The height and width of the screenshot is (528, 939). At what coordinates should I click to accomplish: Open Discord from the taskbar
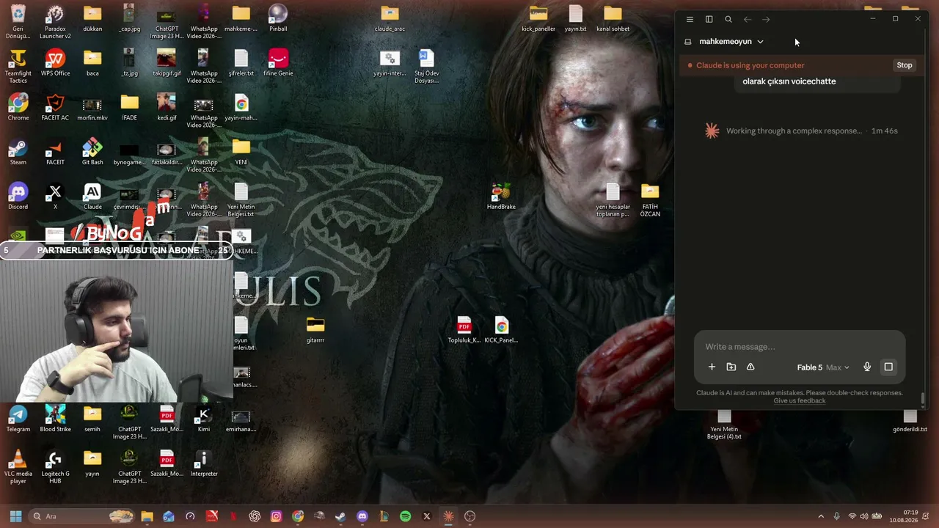(362, 516)
